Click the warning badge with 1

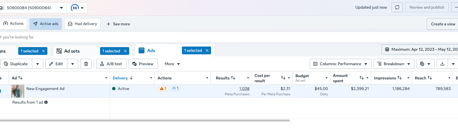(163, 89)
